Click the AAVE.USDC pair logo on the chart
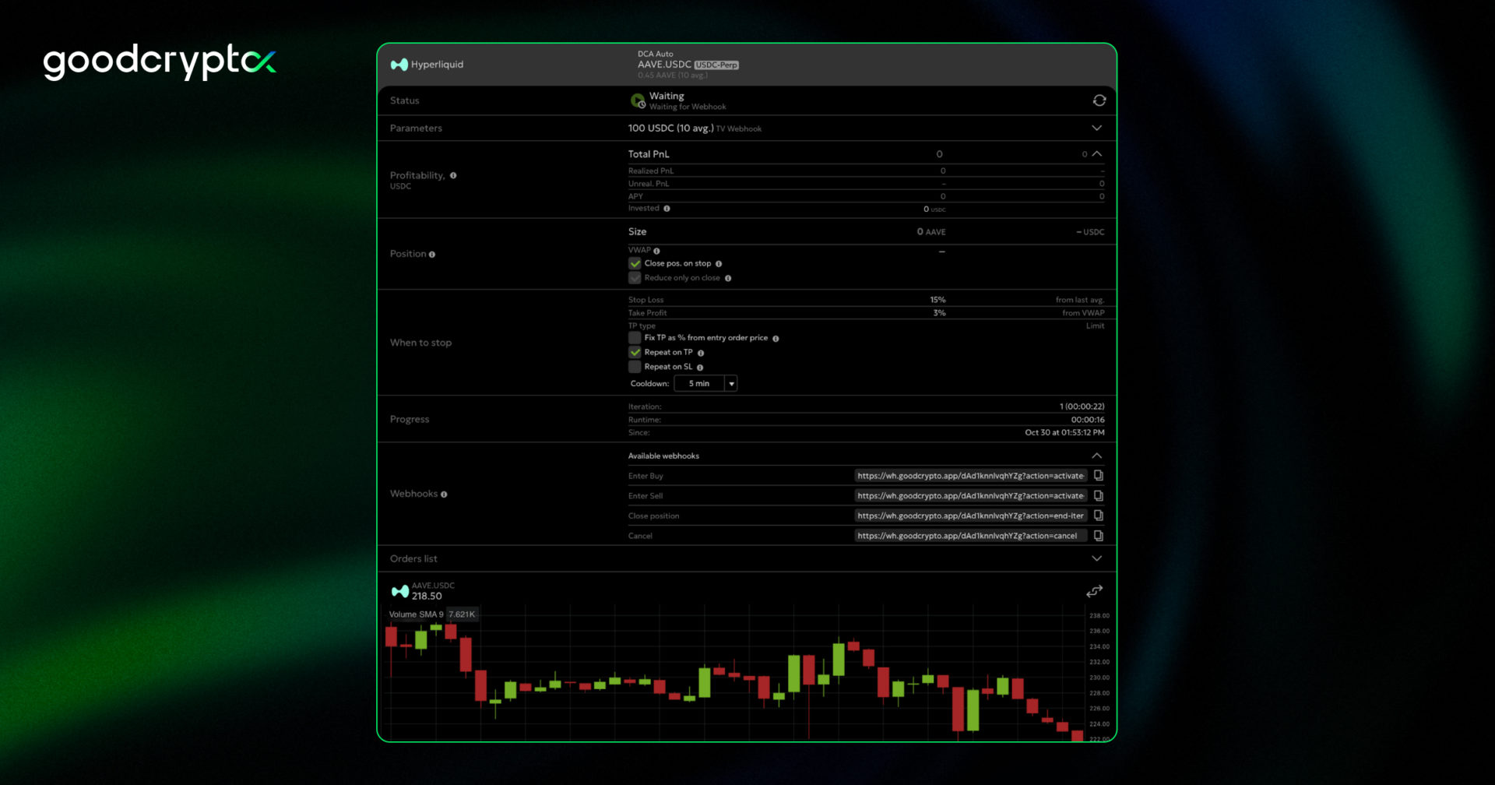This screenshot has width=1495, height=785. (x=400, y=590)
